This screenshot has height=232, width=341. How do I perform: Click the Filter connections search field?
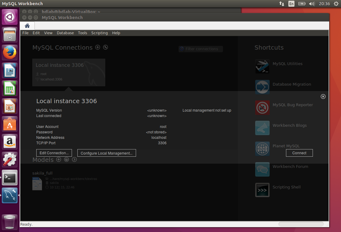click(x=201, y=49)
